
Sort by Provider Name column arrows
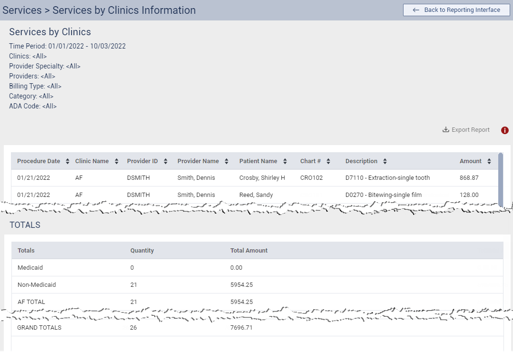tap(227, 161)
